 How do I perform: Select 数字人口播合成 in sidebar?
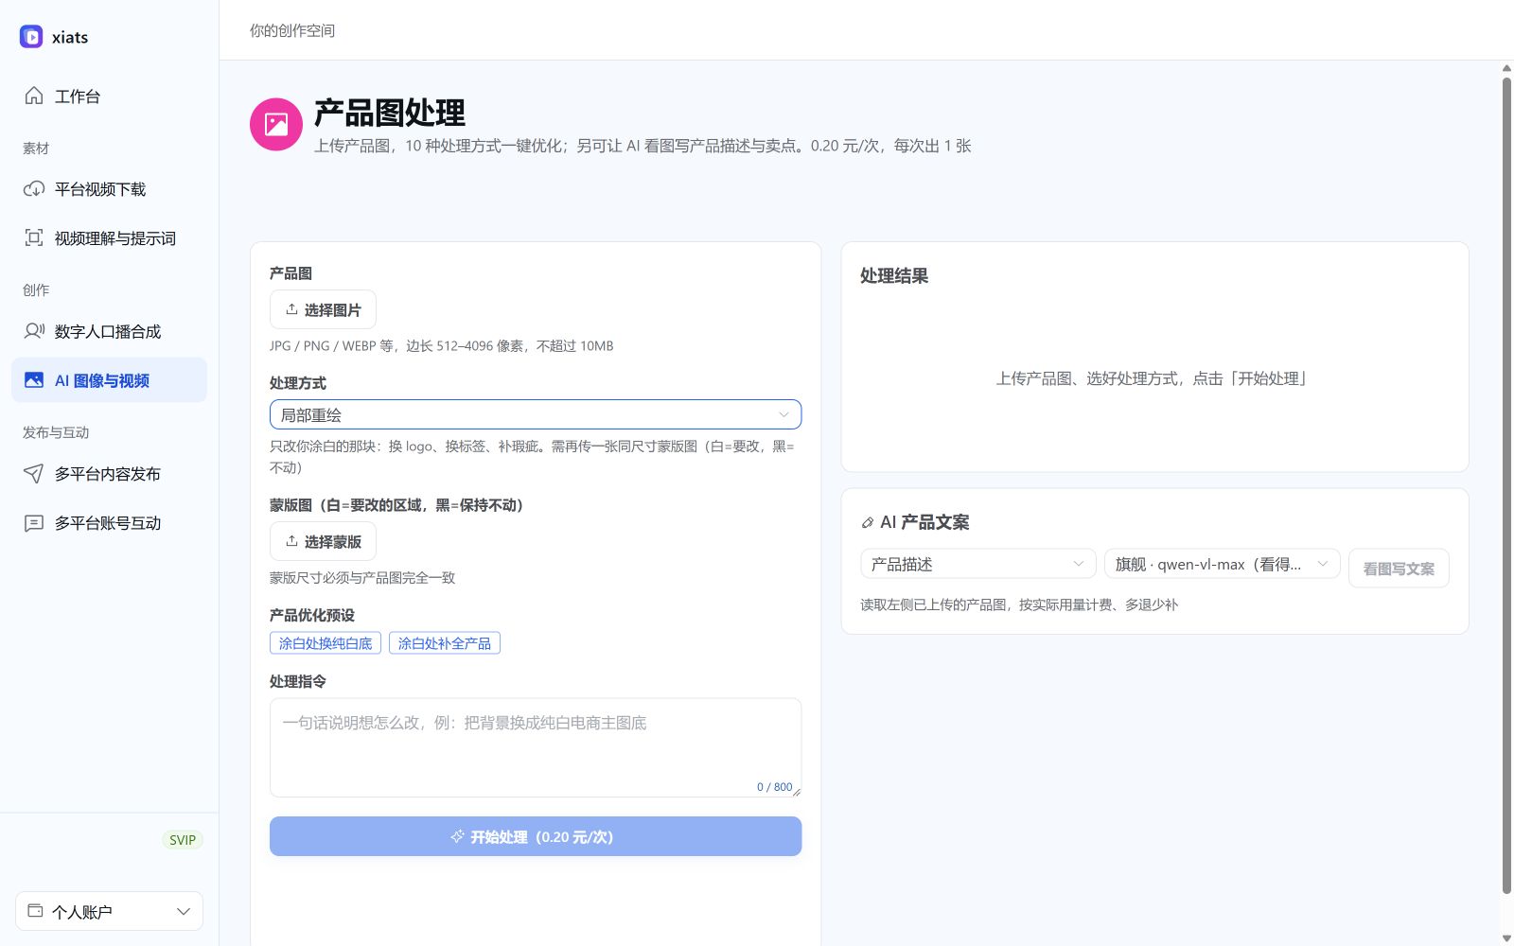point(109,331)
